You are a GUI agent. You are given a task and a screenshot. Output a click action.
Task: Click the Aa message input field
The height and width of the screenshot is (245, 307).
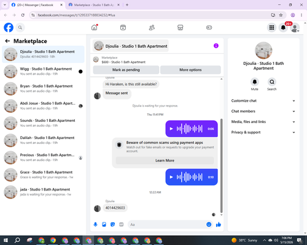(x=167, y=225)
